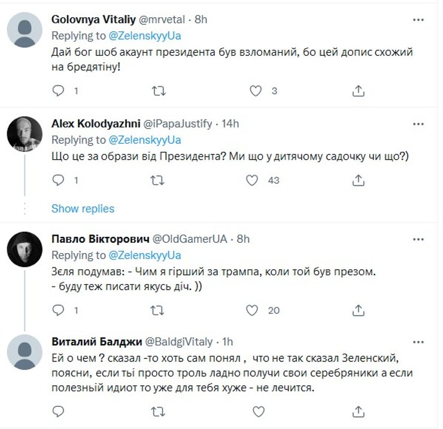Screen dimensions: 443x429
Task: Reply to Alex Kolodyazhni's tweet
Action: click(x=58, y=180)
